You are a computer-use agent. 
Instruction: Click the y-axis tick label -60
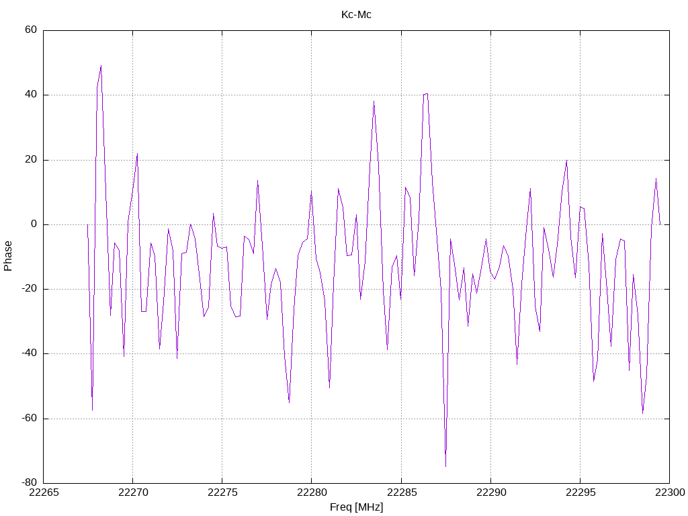tap(30, 419)
